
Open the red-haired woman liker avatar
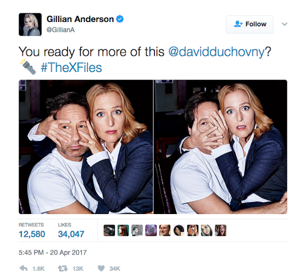[123, 230]
